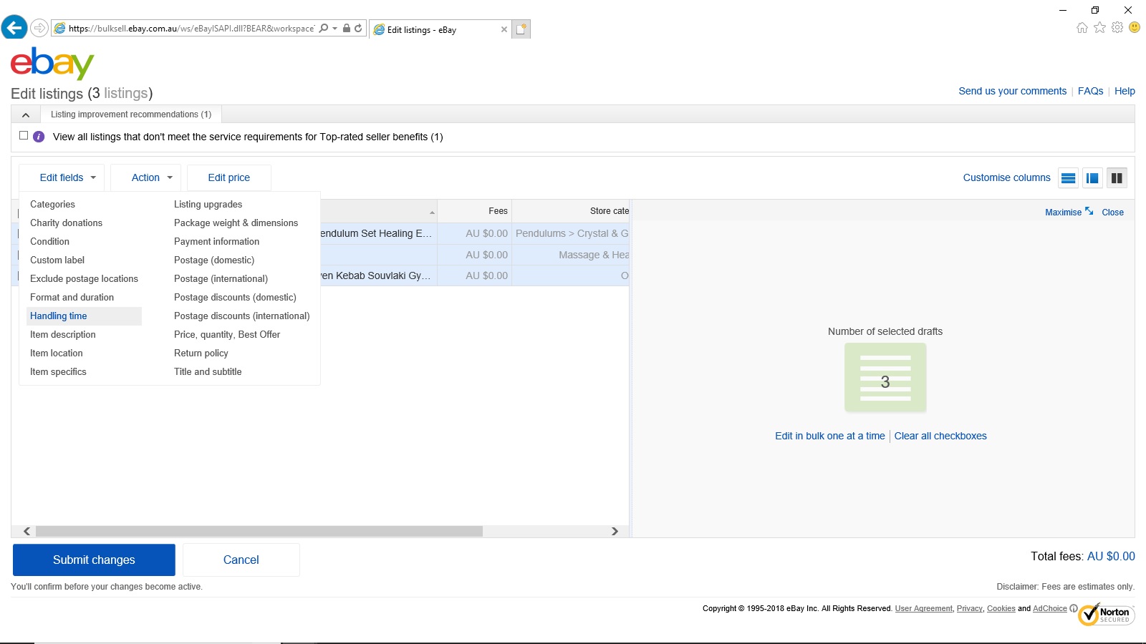Screen dimensions: 1146x644
Task: Open the browser settings gear icon
Action: (1117, 28)
